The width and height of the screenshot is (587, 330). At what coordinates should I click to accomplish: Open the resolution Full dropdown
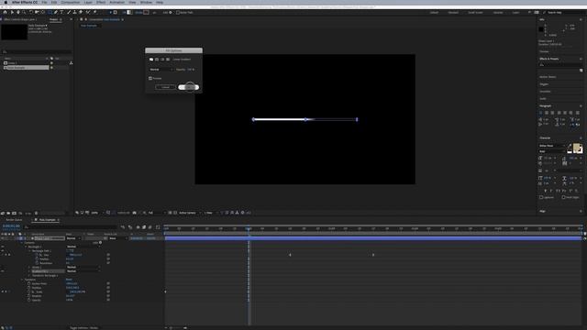(x=157, y=213)
